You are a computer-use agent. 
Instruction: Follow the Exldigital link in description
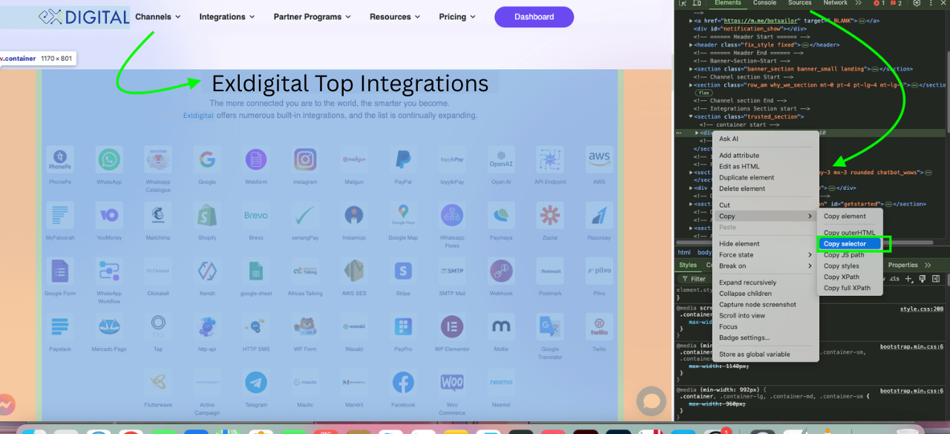click(x=198, y=116)
